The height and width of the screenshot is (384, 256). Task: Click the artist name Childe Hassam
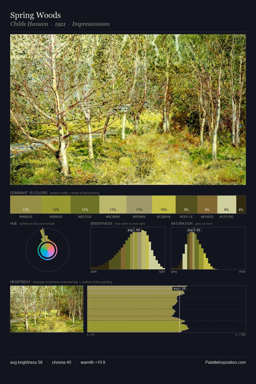(x=29, y=24)
